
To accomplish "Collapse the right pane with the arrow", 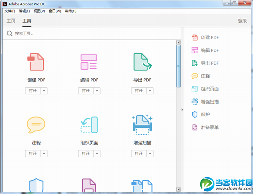I will point(182,109).
